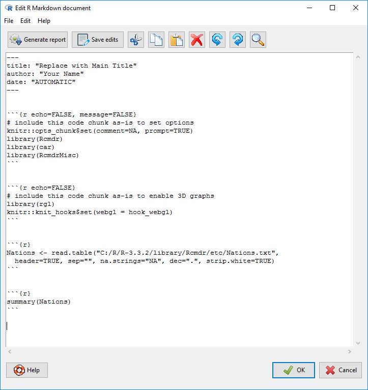Save edits to the document

click(98, 40)
